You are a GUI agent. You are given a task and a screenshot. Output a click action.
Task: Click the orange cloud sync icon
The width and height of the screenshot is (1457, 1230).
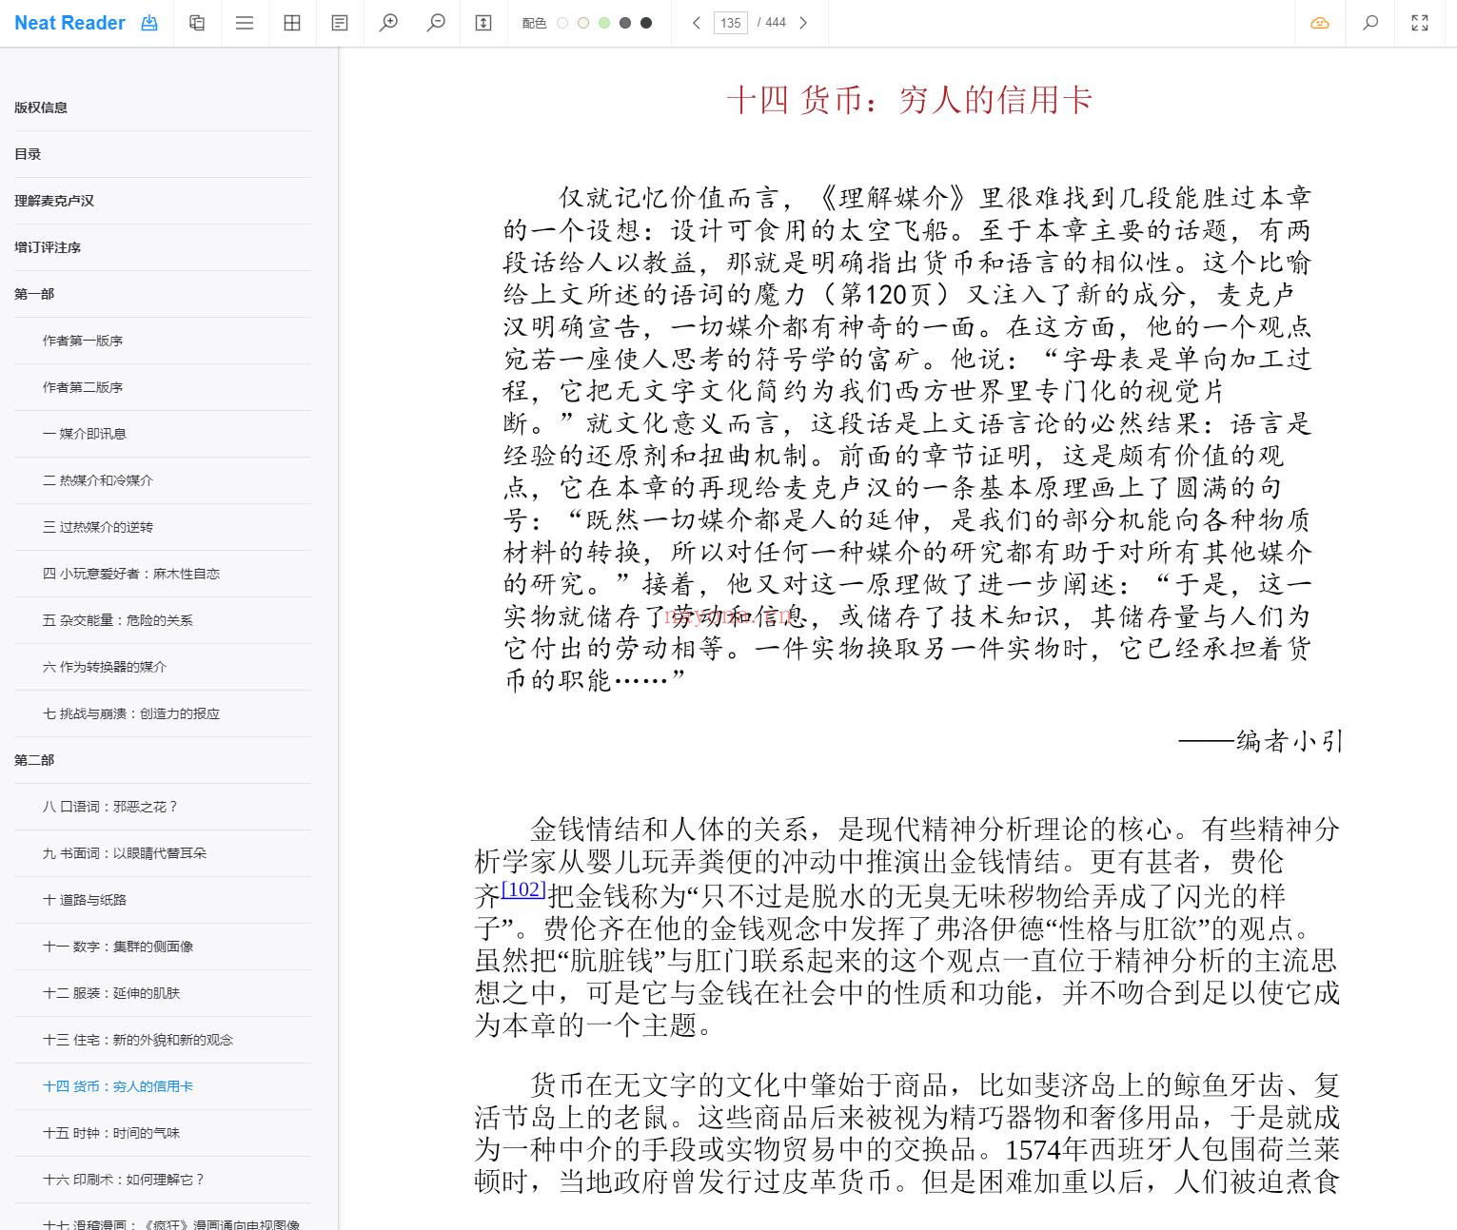pos(1320,23)
